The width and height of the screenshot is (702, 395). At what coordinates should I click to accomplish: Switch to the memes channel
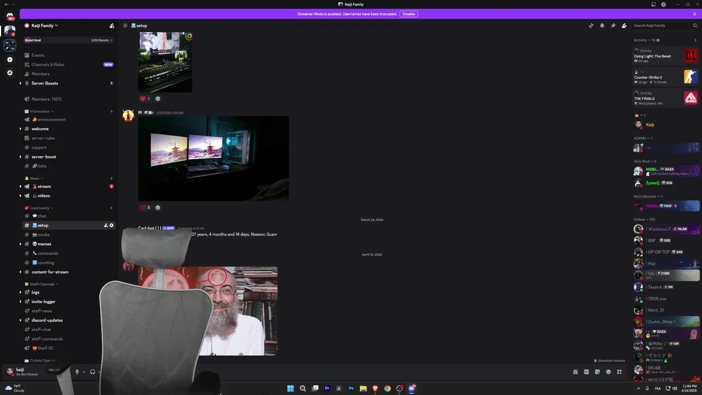[x=69, y=244]
